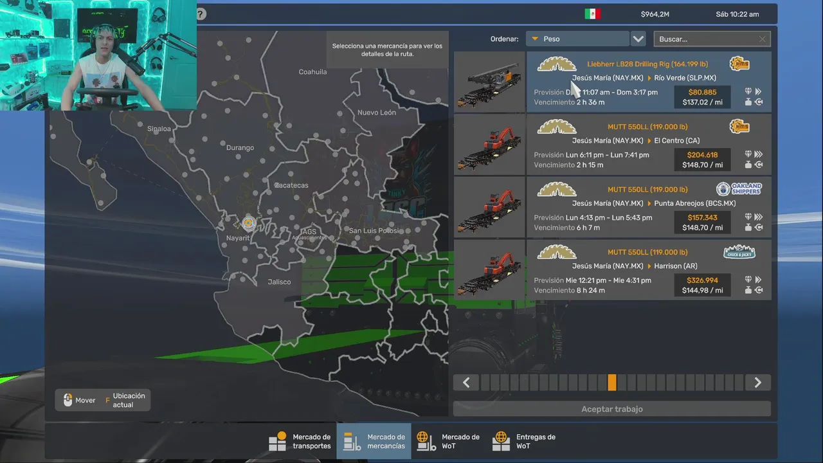Click the Jalisco label on map
823x463 pixels.
pos(279,282)
